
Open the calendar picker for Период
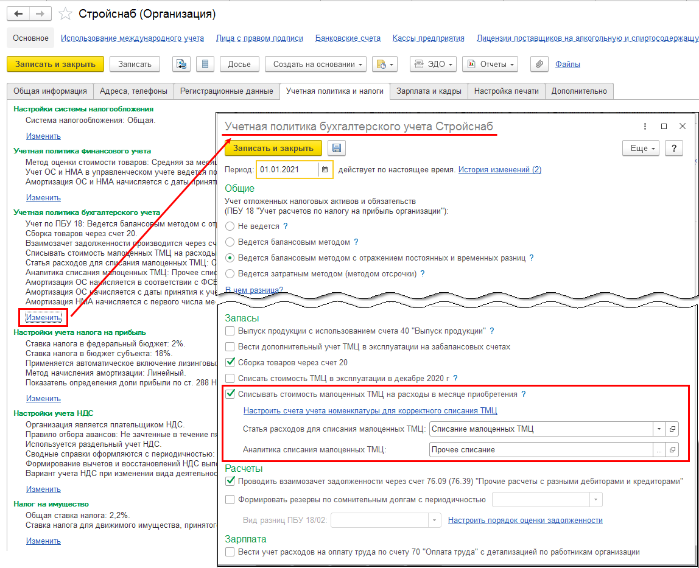(x=325, y=169)
